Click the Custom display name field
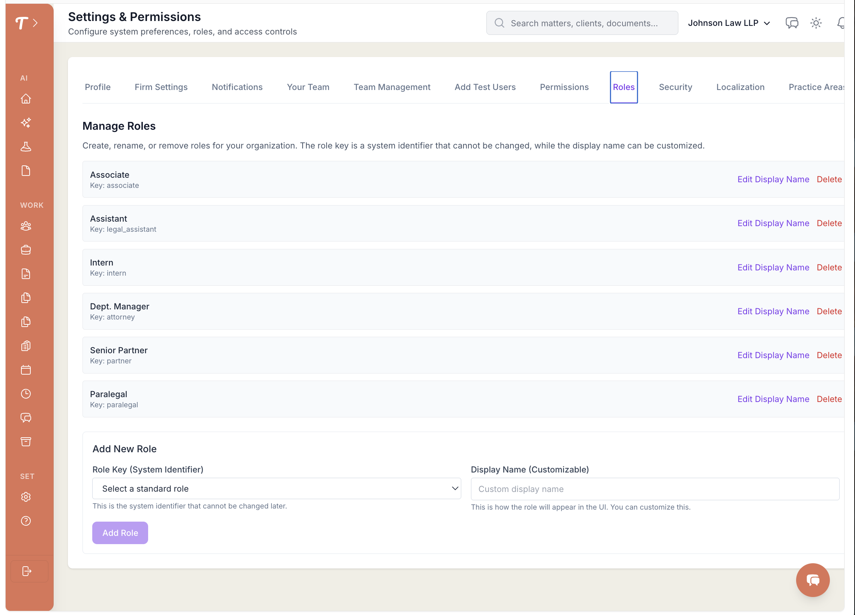This screenshot has height=615, width=855. pyautogui.click(x=654, y=489)
